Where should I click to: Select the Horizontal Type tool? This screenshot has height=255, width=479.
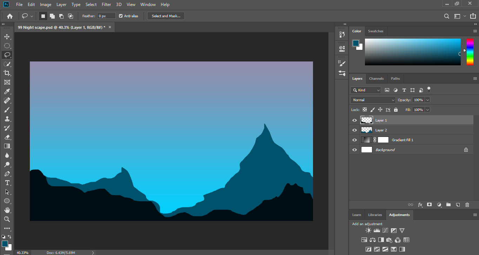click(7, 183)
